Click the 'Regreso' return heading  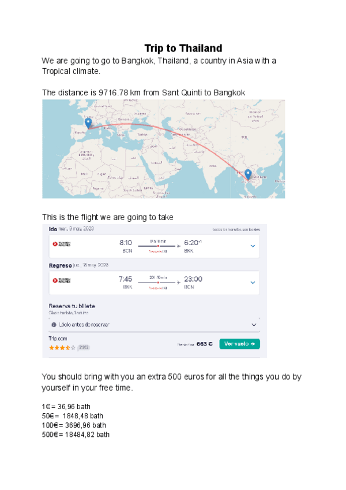[61, 265]
